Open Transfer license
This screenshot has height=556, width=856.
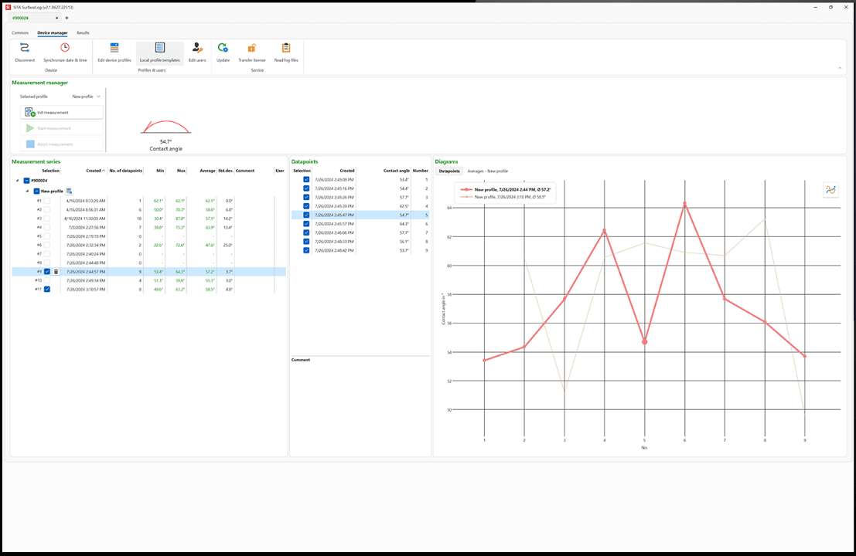(251, 49)
